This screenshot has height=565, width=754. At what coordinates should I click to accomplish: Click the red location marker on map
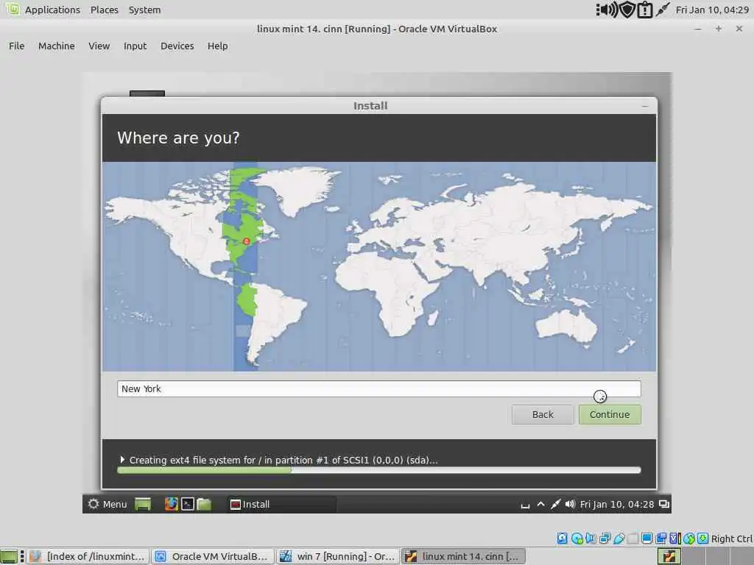[x=246, y=241]
